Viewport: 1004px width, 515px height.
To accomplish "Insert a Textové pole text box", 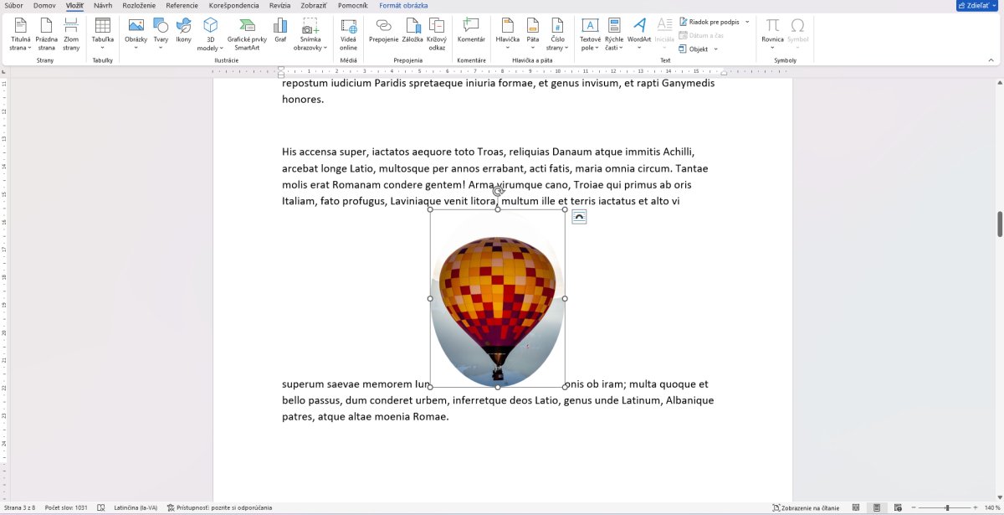I will (590, 35).
